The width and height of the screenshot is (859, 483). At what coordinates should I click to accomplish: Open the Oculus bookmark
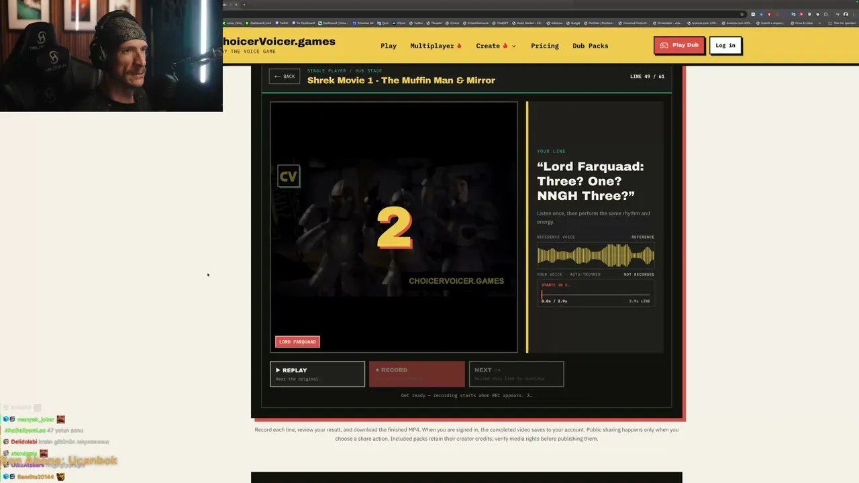pyautogui.click(x=453, y=23)
